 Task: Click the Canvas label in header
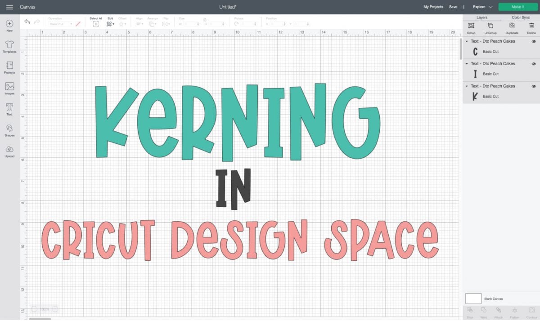[28, 7]
